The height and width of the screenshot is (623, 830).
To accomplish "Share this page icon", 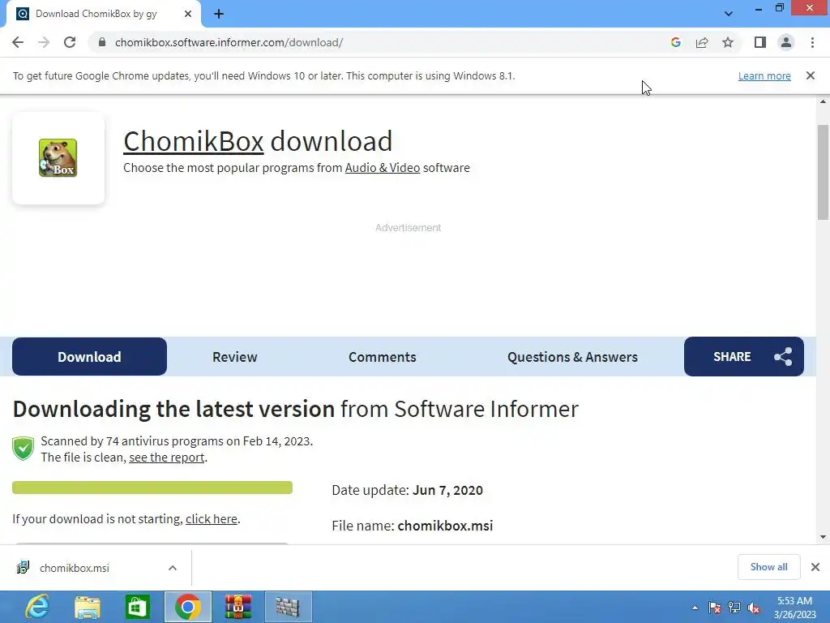I will tap(702, 42).
